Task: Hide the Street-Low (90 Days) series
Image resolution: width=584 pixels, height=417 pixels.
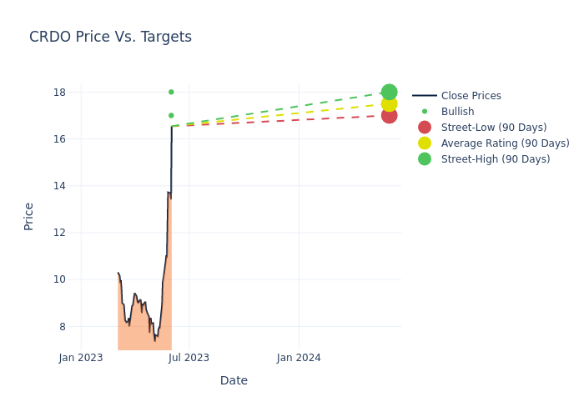Action: pos(493,128)
